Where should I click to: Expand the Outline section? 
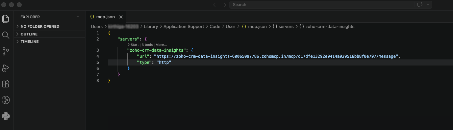pos(50,34)
